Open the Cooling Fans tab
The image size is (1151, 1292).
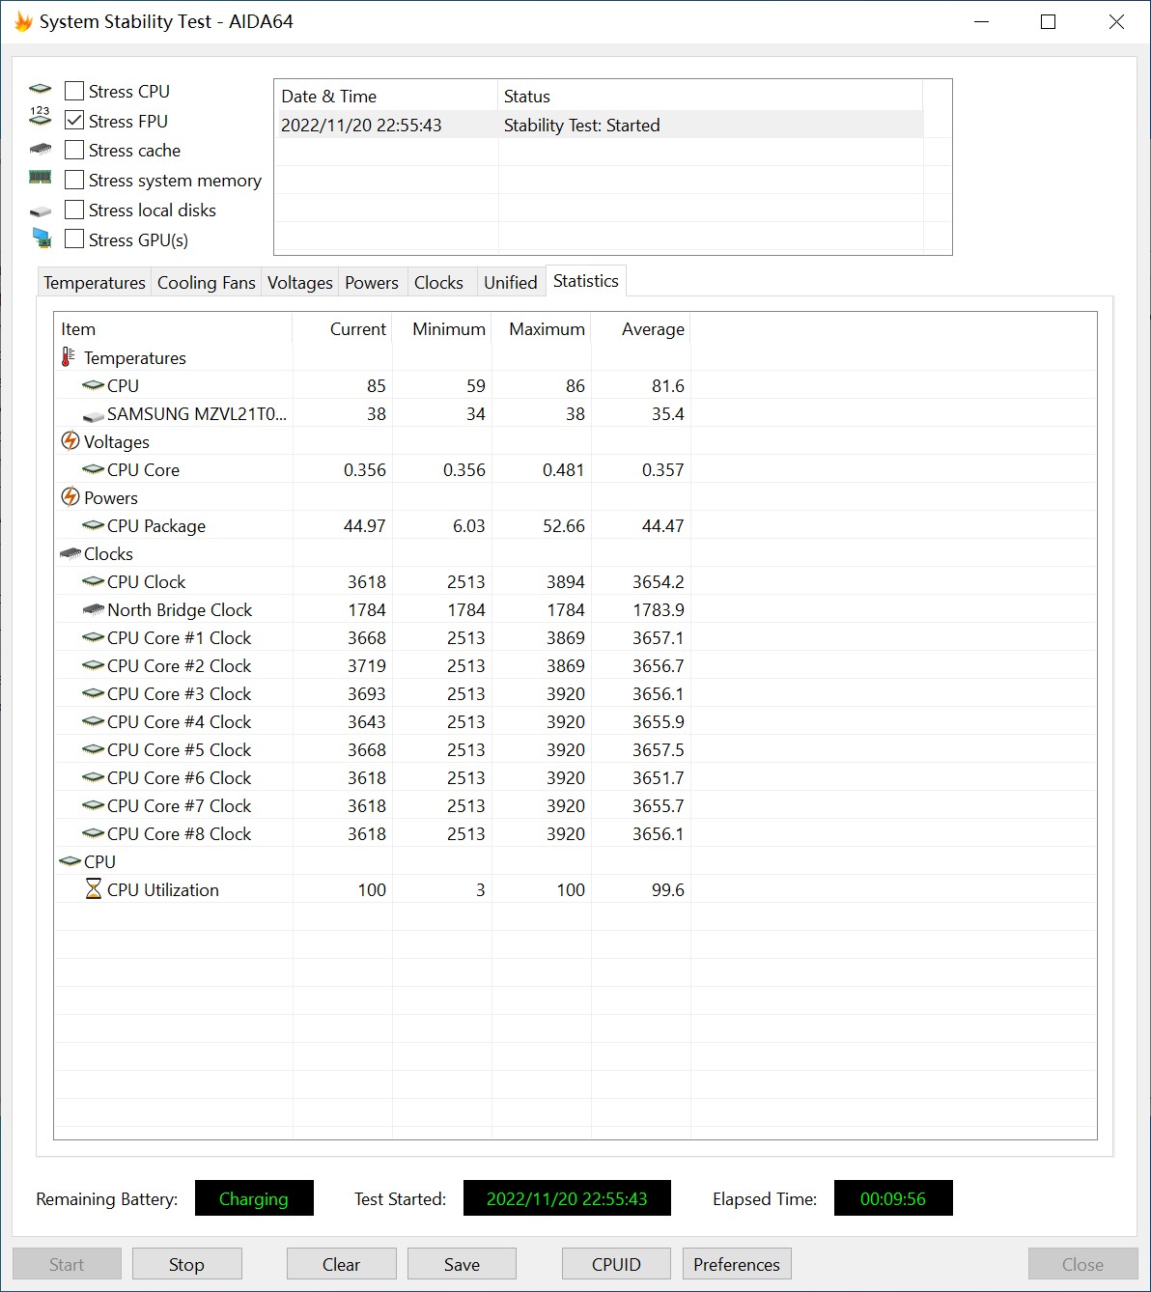tap(206, 282)
